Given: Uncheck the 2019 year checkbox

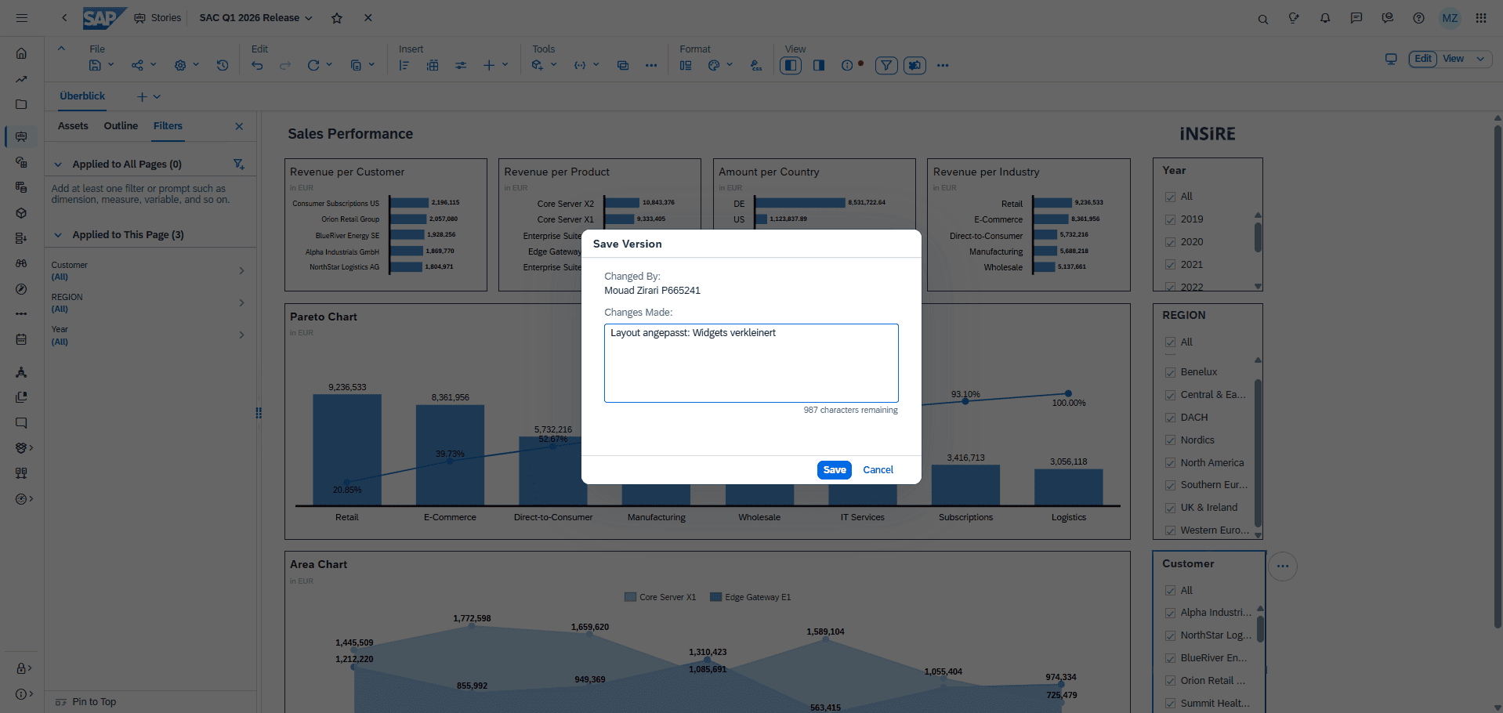Looking at the screenshot, I should click(1170, 219).
